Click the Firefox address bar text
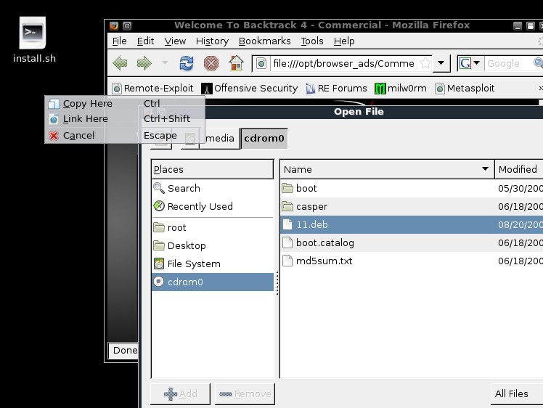The height and width of the screenshot is (408, 543). pyautogui.click(x=343, y=63)
